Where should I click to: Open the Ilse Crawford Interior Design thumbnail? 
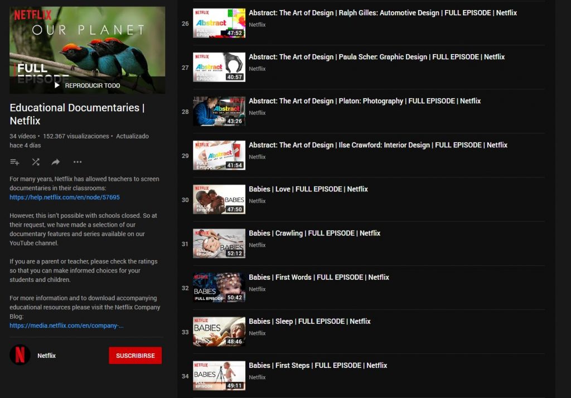coord(219,155)
